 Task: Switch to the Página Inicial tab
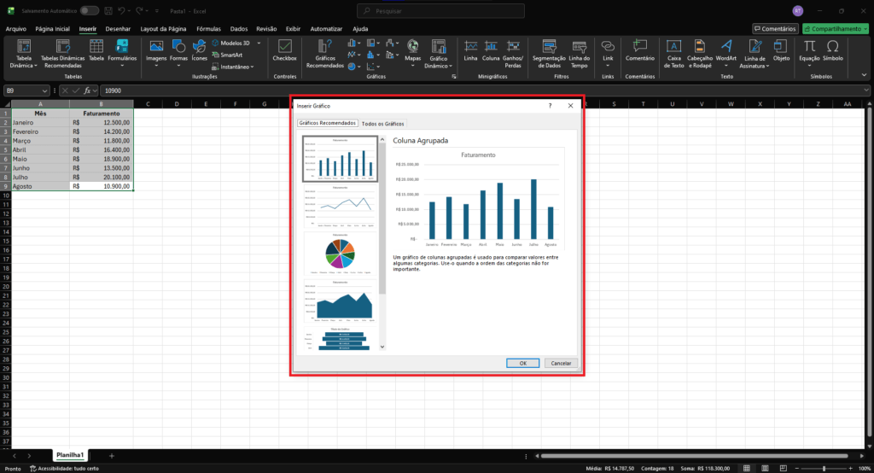pyautogui.click(x=52, y=28)
